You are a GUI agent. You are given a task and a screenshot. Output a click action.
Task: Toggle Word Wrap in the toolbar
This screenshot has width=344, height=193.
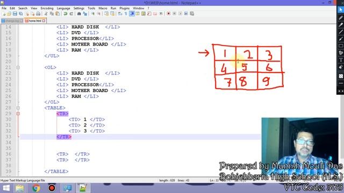[x=120, y=13]
